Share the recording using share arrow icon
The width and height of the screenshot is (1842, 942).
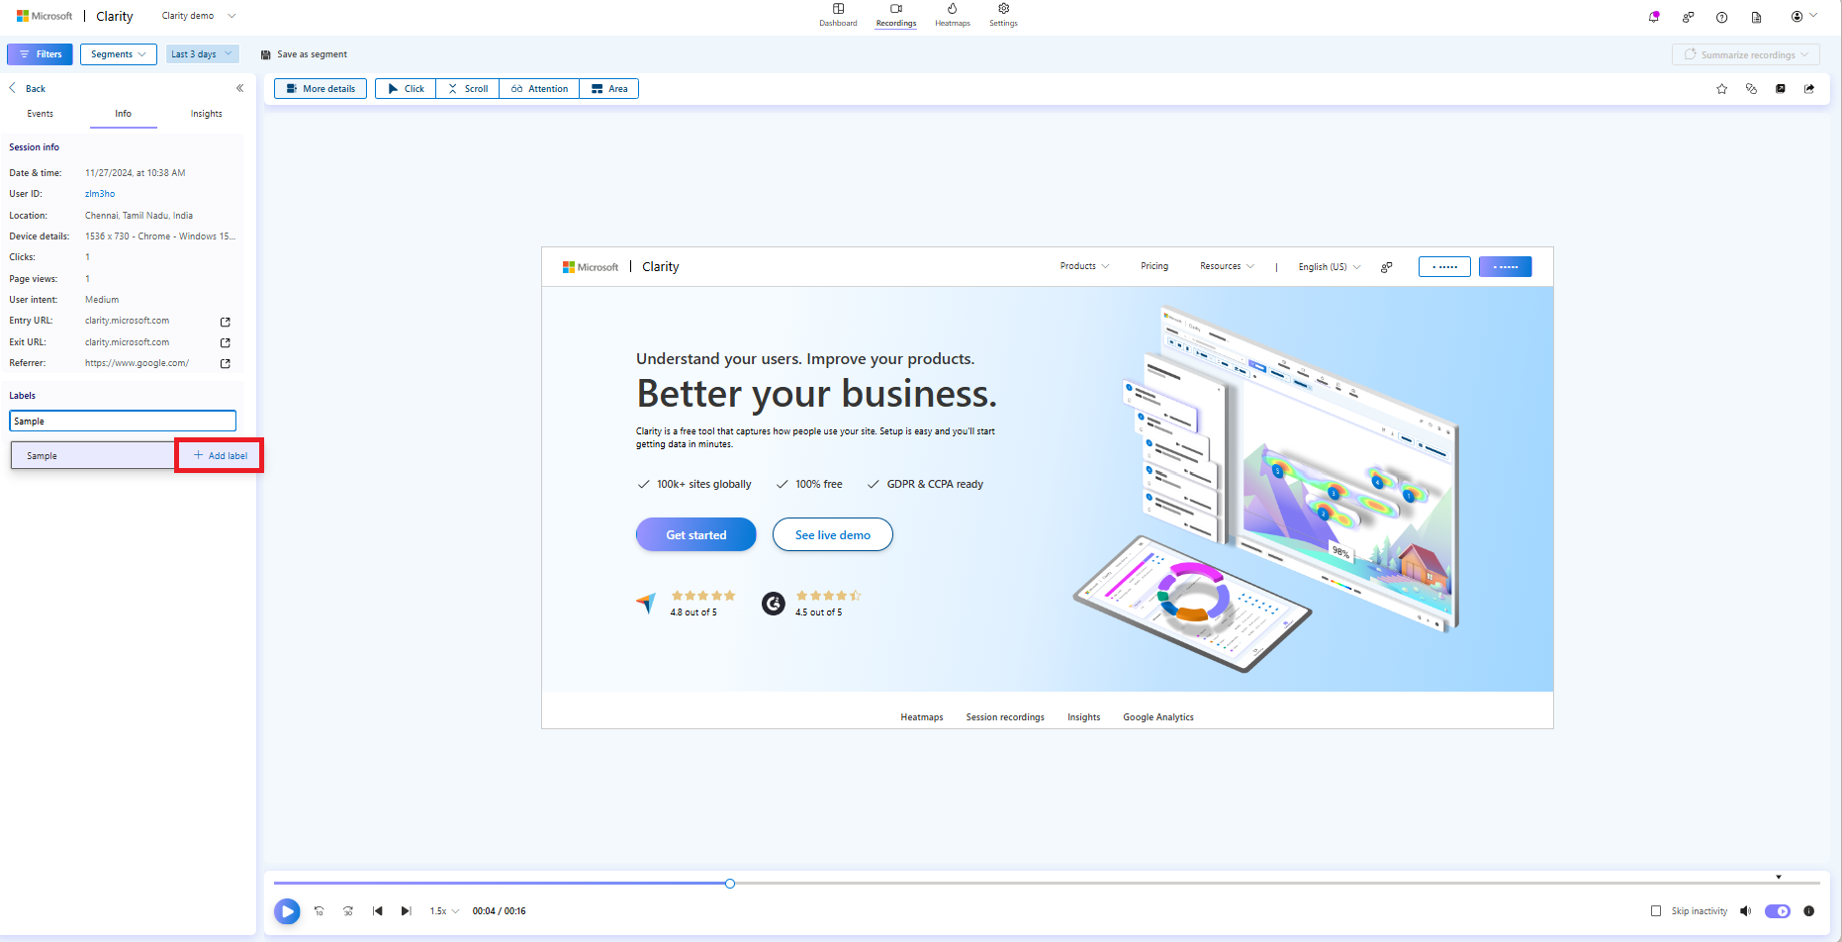tap(1809, 89)
